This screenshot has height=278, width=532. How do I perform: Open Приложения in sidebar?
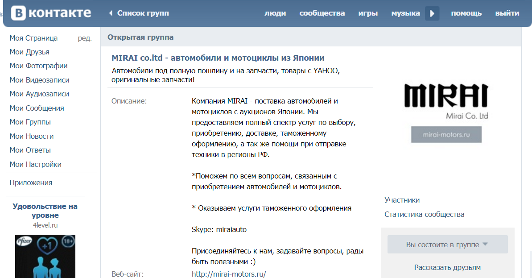click(31, 183)
